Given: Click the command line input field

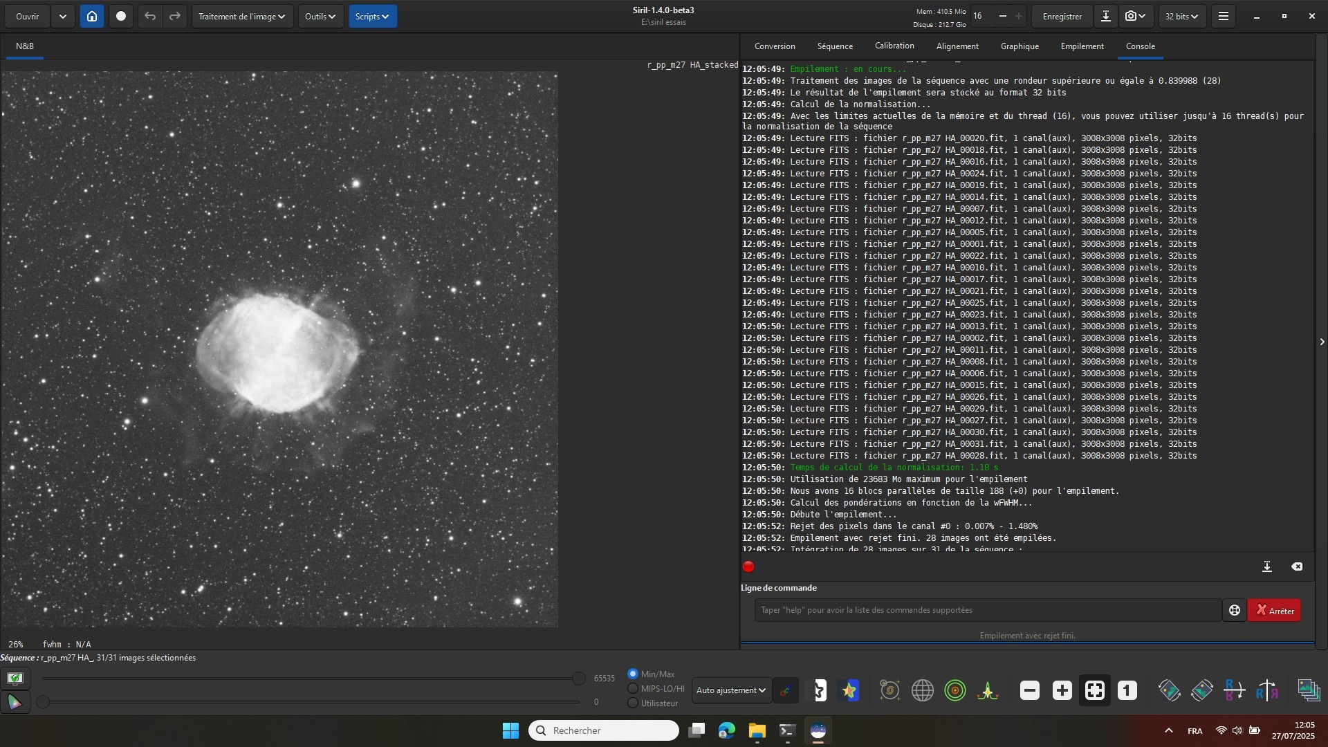Looking at the screenshot, I should [988, 610].
